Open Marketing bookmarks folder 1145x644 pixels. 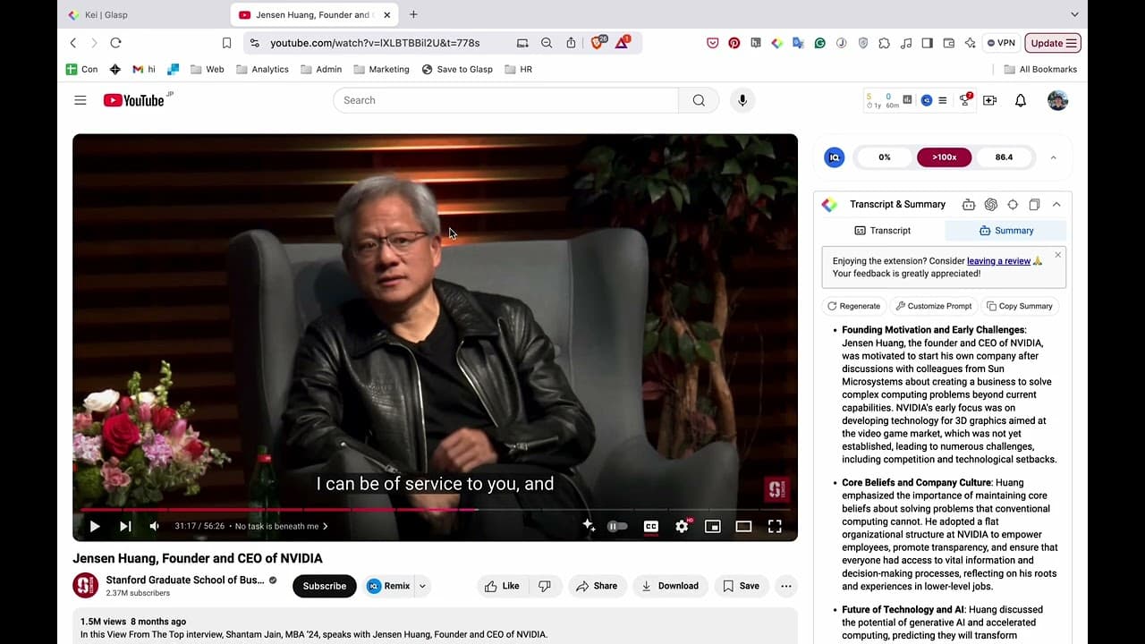pos(381,69)
